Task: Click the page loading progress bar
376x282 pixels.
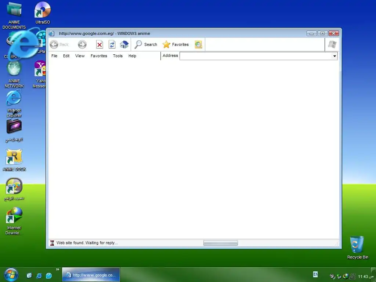Action: [221, 243]
